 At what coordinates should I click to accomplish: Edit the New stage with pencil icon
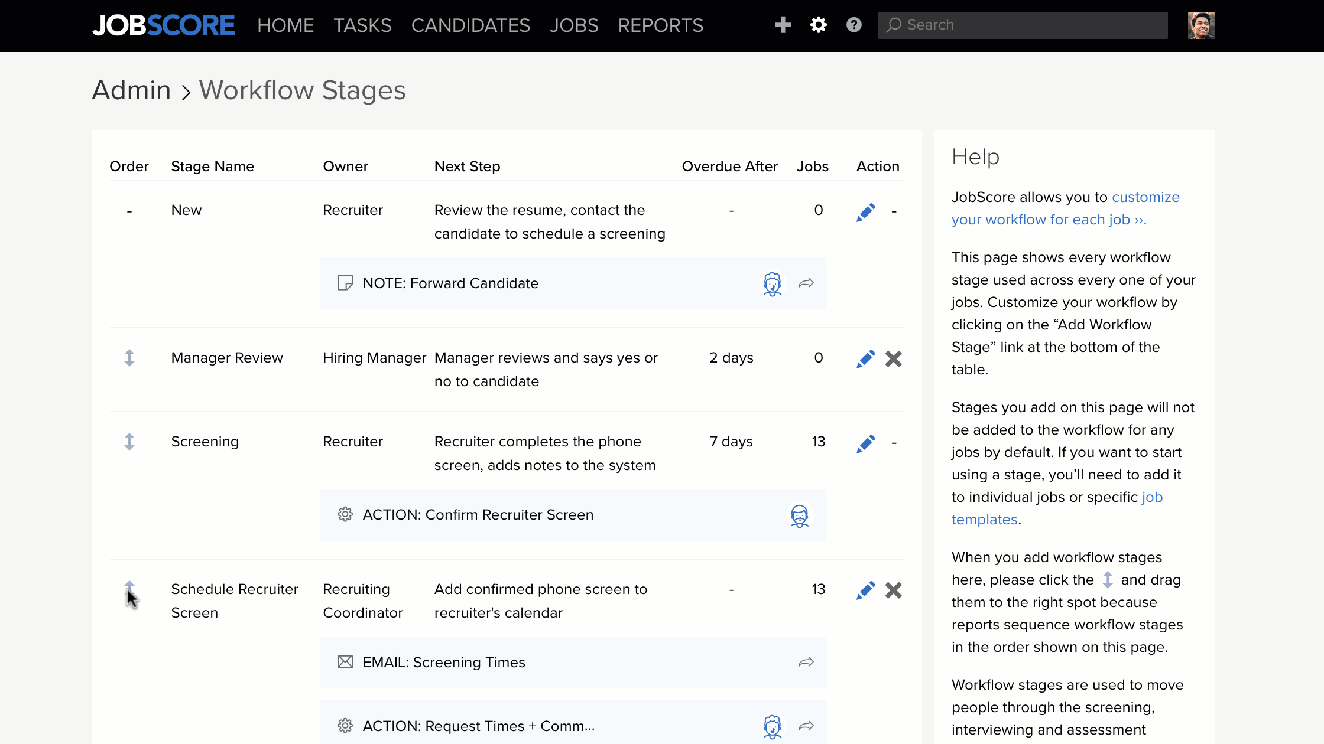click(866, 212)
